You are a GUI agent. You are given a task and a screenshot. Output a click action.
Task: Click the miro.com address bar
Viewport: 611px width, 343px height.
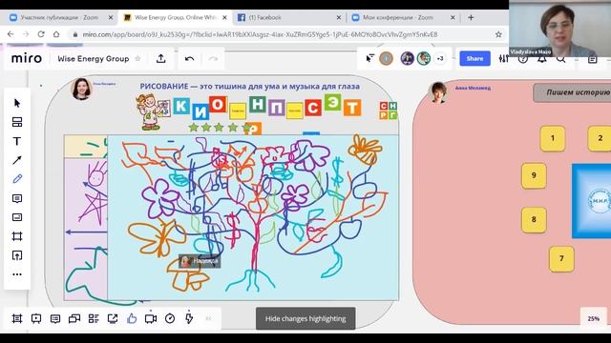click(260, 34)
